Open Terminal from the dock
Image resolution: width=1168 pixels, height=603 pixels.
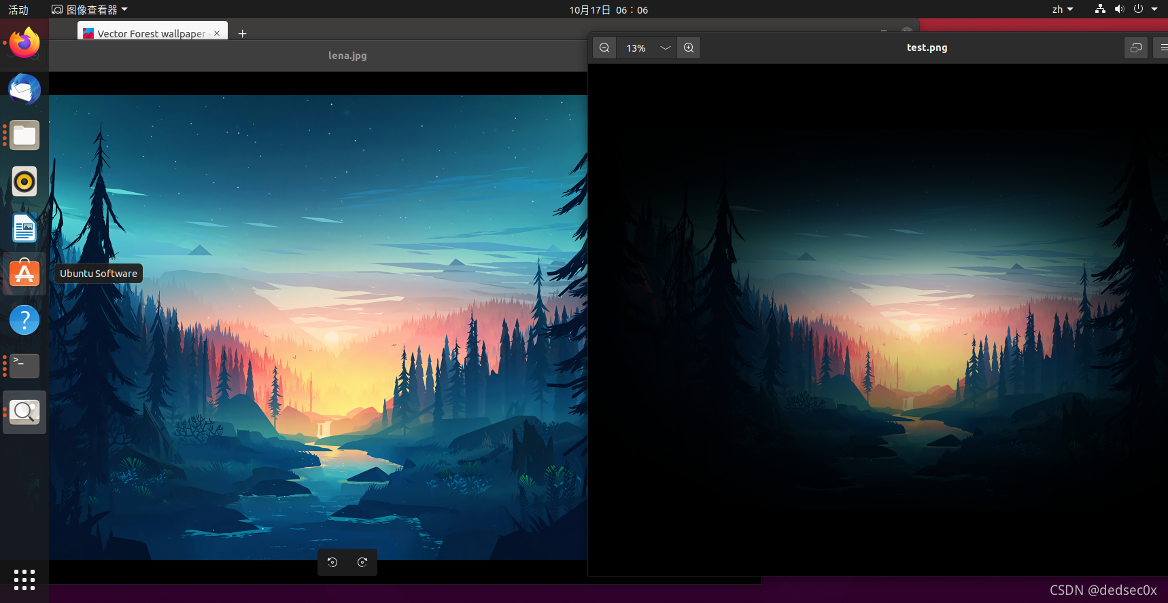[x=24, y=366]
